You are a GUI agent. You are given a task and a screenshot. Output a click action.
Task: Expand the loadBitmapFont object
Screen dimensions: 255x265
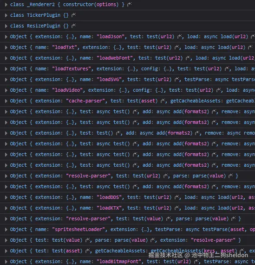pyautogui.click(x=6, y=262)
